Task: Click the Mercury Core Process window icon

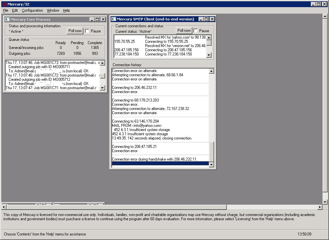Action: (x=7, y=19)
